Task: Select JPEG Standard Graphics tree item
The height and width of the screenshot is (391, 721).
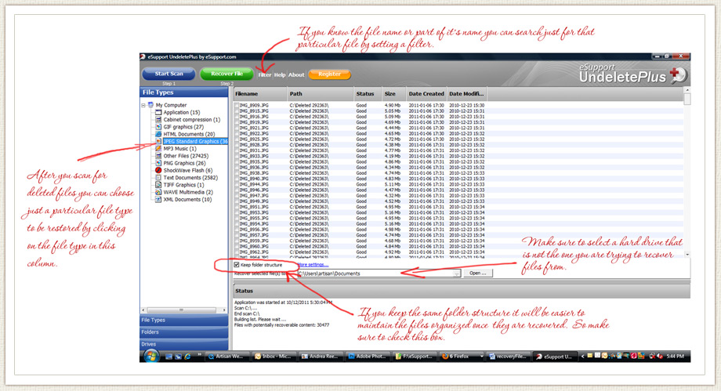Action: pyautogui.click(x=195, y=141)
